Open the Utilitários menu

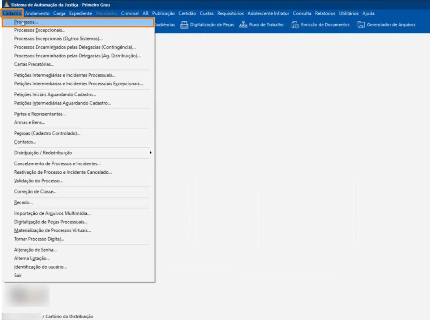349,13
